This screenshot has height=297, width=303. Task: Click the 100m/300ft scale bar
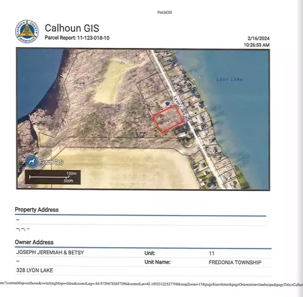[52, 177]
